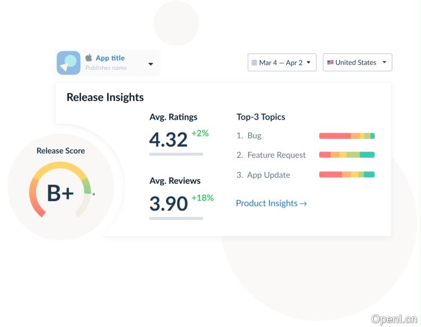This screenshot has height=327, width=421.
Task: Open the United States country dropdown
Action: [357, 62]
